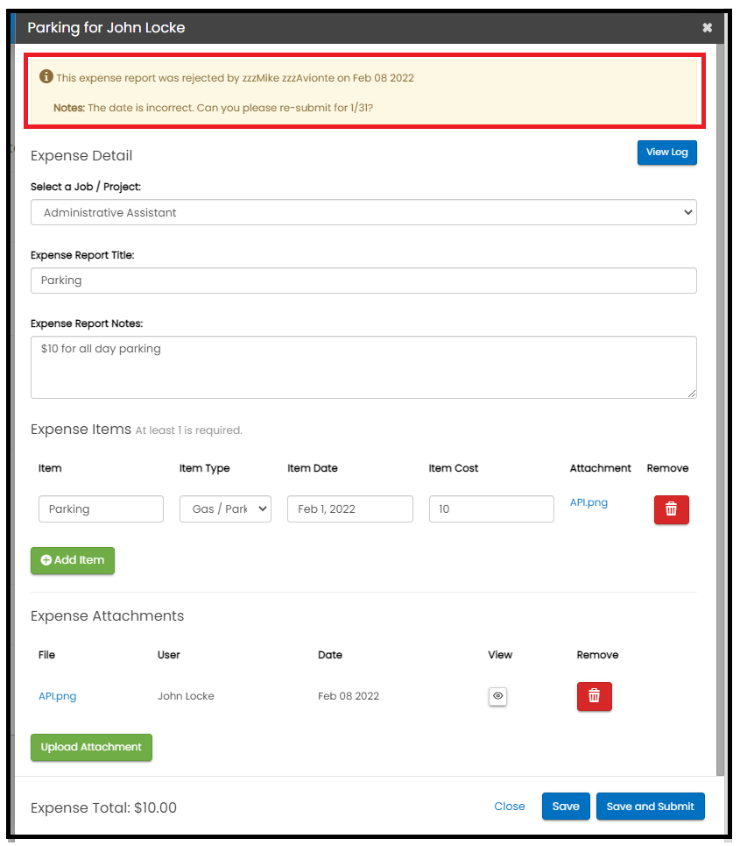Add a new expense item

pos(72,560)
